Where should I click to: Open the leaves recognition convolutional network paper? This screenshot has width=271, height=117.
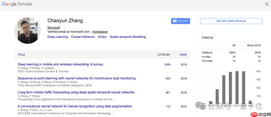coord(75,106)
